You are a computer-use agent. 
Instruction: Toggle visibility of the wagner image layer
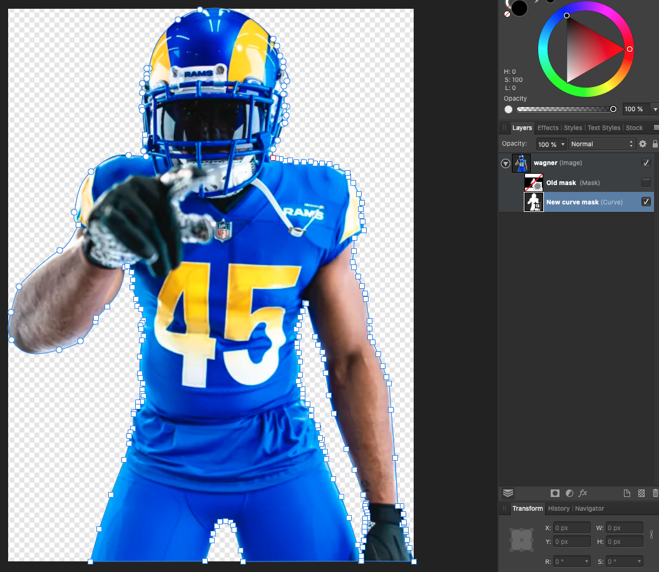[x=646, y=163]
